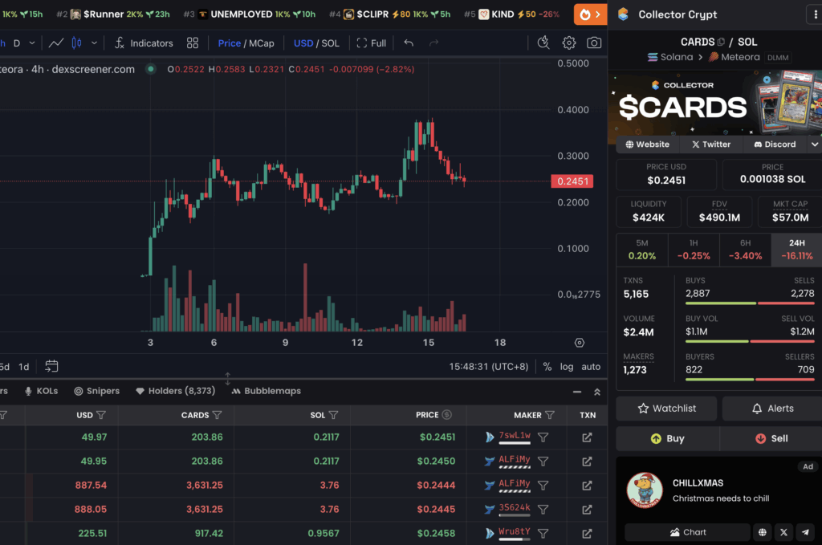
Task: Open CHILLXMAS ad Chart button
Action: [x=688, y=532]
